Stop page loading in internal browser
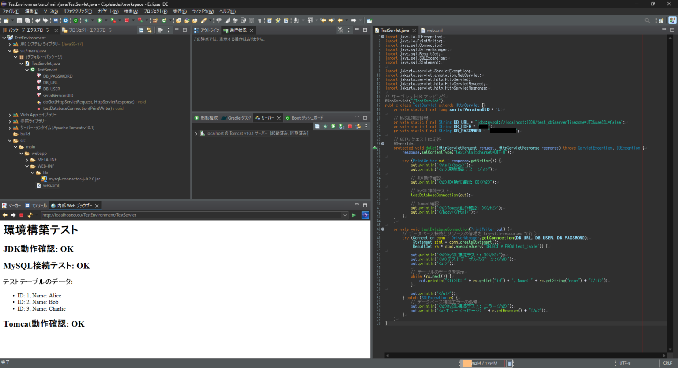 click(x=21, y=215)
